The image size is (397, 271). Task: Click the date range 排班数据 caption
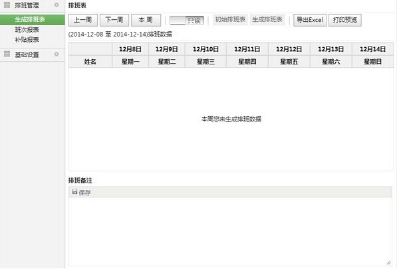point(120,35)
